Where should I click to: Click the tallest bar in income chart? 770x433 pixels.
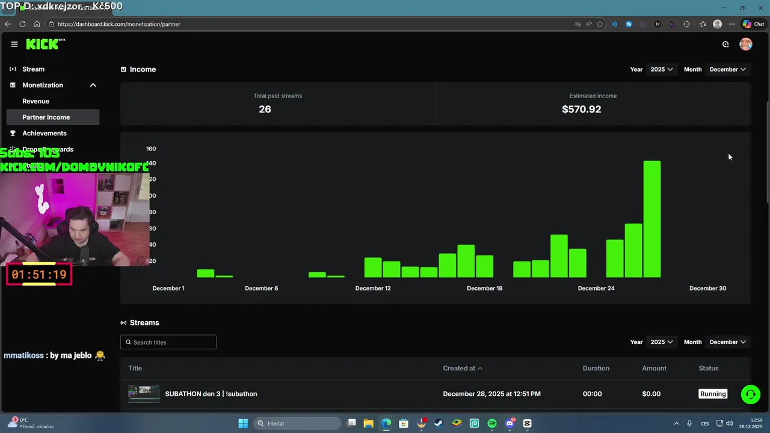(652, 219)
